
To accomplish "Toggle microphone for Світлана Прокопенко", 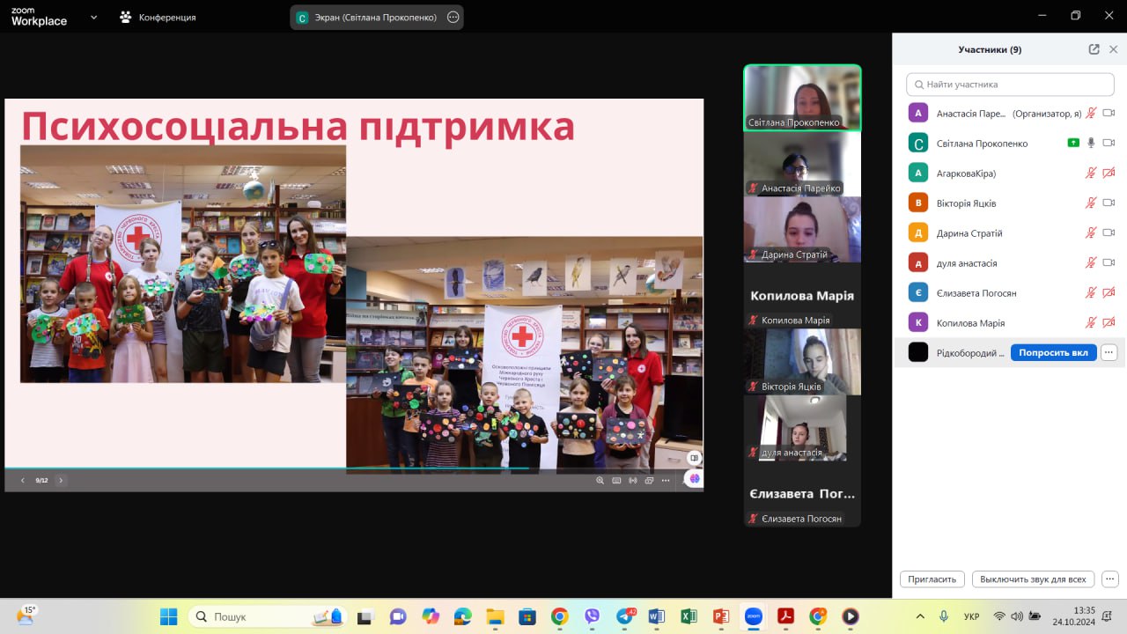I will point(1091,143).
